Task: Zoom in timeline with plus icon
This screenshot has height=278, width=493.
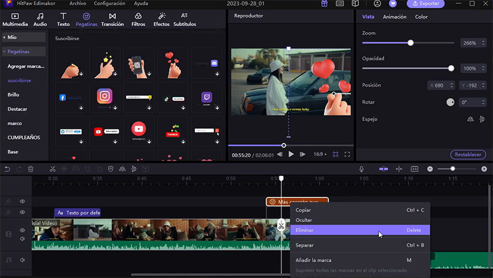Action: (x=484, y=169)
